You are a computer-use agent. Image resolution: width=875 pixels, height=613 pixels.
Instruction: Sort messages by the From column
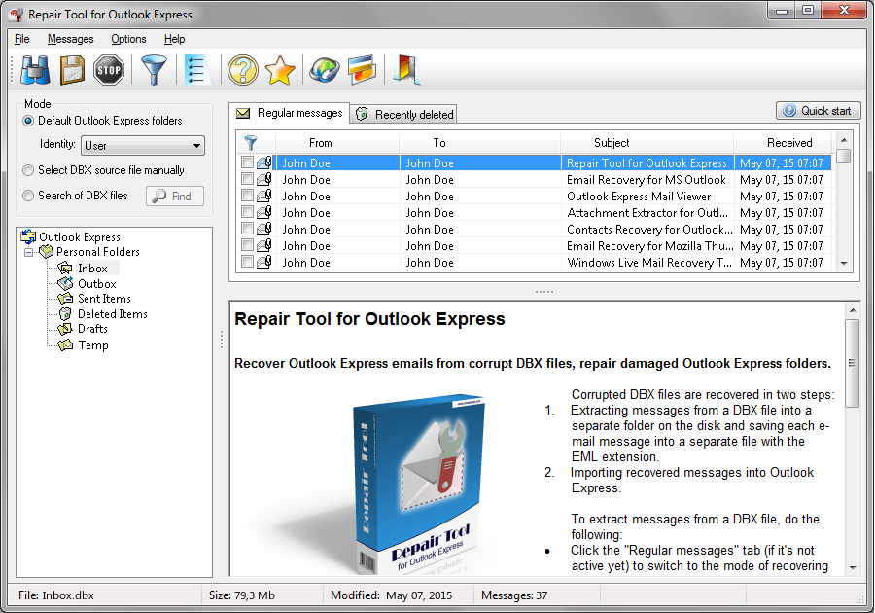point(337,143)
